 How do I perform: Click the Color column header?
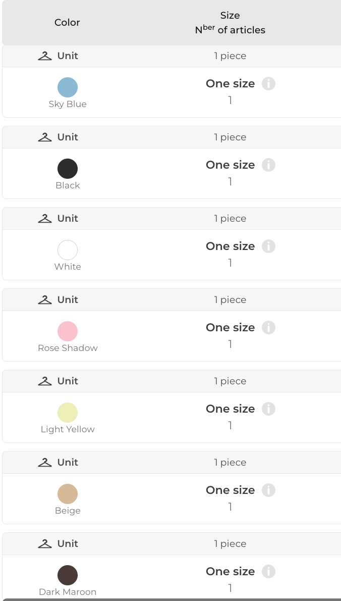[x=67, y=23]
